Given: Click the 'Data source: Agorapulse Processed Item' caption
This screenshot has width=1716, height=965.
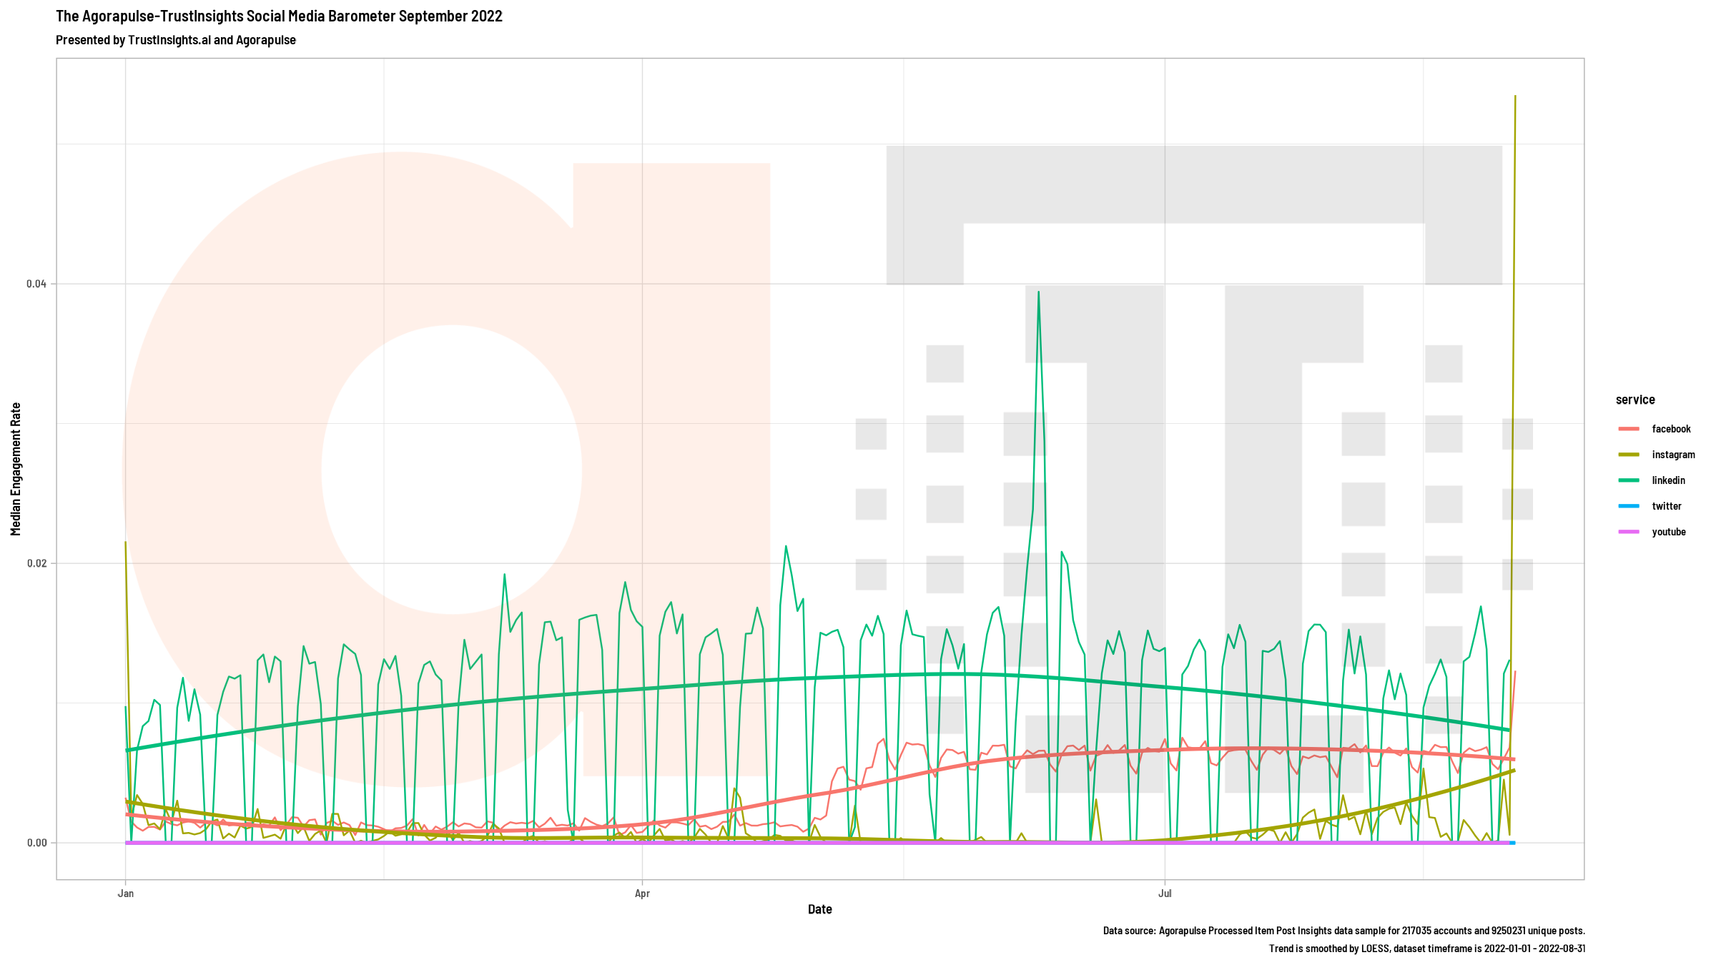Looking at the screenshot, I should pyautogui.click(x=1344, y=931).
